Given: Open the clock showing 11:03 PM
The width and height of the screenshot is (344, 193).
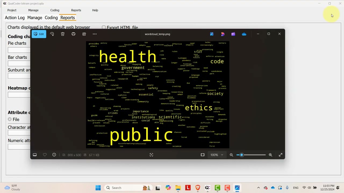Looking at the screenshot, I should pyautogui.click(x=327, y=188).
